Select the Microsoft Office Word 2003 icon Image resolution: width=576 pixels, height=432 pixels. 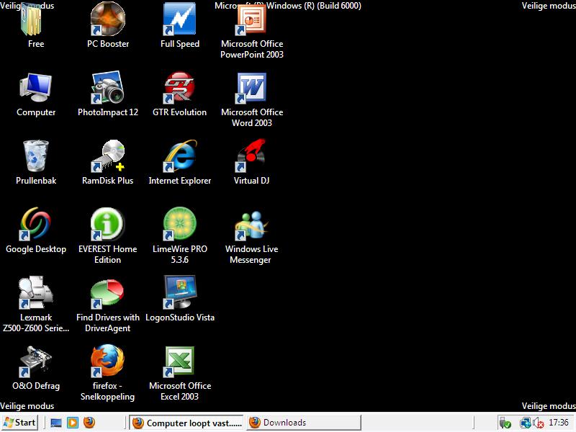(x=251, y=88)
